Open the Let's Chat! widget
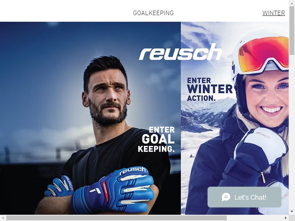295x221 pixels. pos(244,197)
